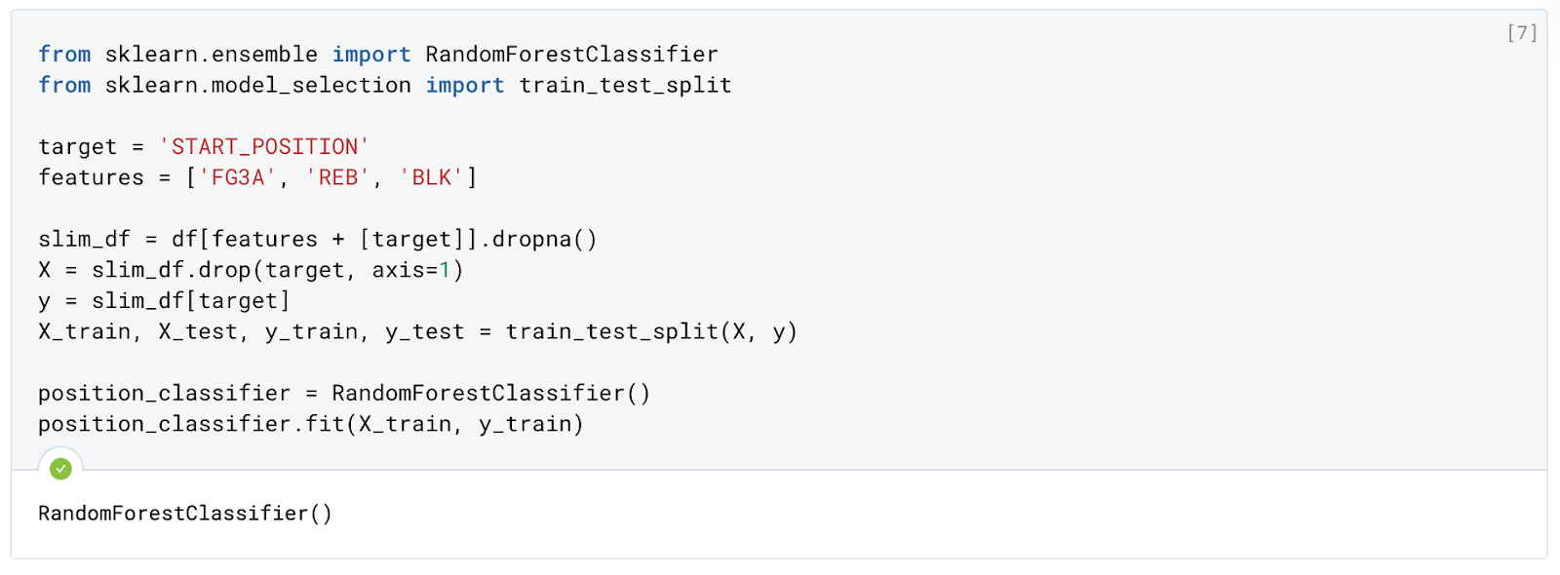Click the axis=1 argument
This screenshot has height=575, width=1560.
[x=410, y=270]
